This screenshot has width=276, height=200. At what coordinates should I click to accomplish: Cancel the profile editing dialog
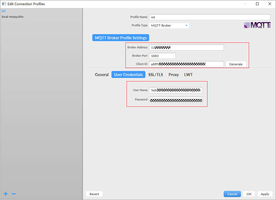click(232, 194)
